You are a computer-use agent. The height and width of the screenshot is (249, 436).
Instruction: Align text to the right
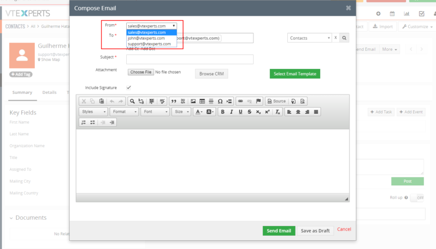pyautogui.click(x=307, y=112)
